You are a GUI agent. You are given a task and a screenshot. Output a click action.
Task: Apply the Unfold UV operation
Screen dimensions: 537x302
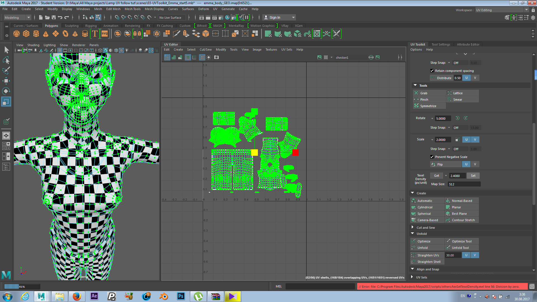(422, 248)
